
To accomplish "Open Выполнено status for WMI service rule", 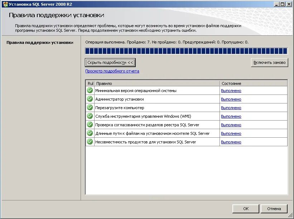I will tap(231, 117).
